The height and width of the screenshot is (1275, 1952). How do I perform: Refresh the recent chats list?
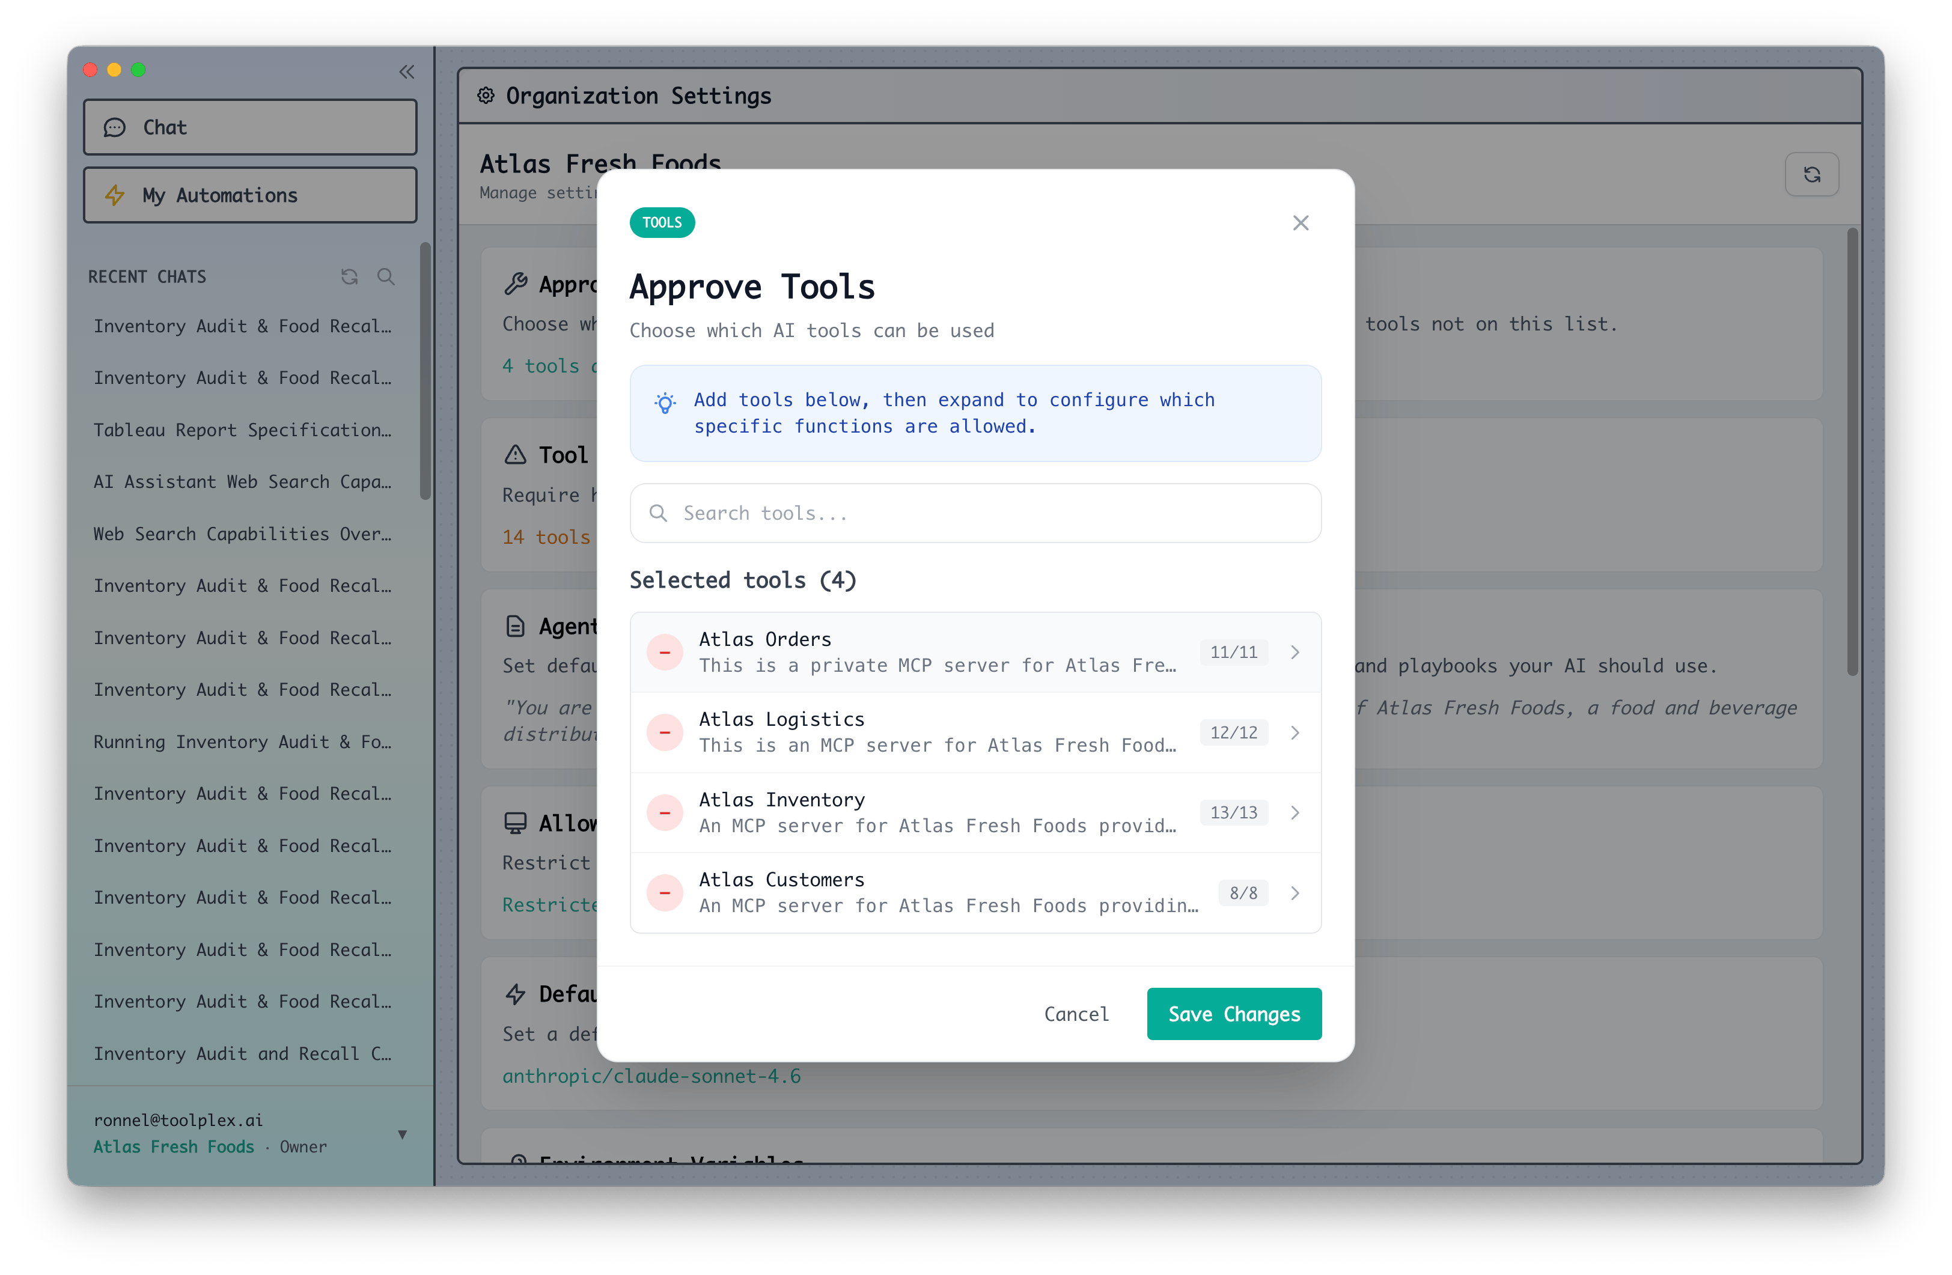[x=349, y=277]
